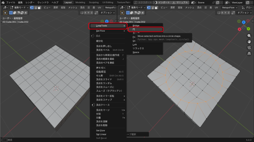
Task: Toggle Y mirror in right viewport
Action: (225, 13)
